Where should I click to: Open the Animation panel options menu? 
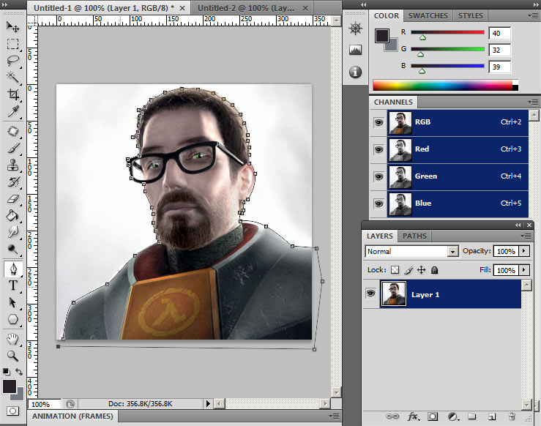point(334,416)
